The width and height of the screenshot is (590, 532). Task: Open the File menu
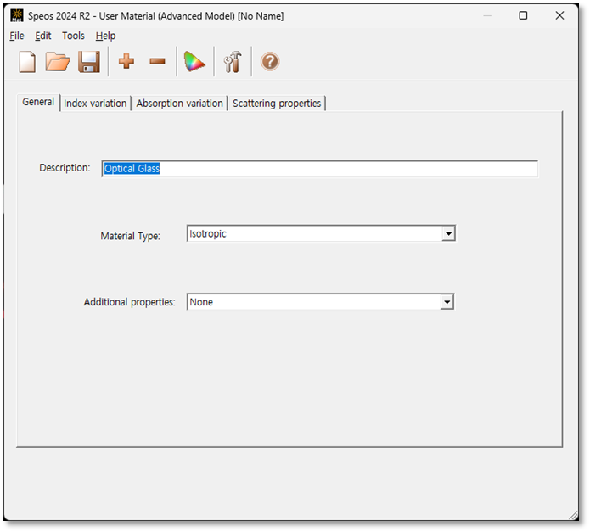click(17, 36)
